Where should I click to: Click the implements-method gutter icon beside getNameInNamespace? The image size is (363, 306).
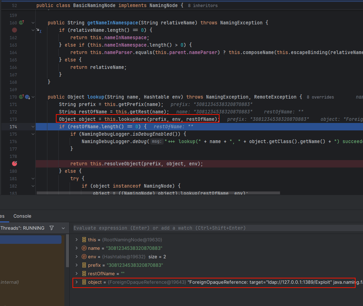click(x=22, y=23)
